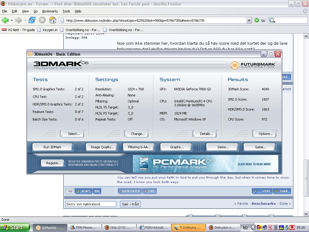Click the URL address field
Screen dimensions: 309x232
click(153, 20)
